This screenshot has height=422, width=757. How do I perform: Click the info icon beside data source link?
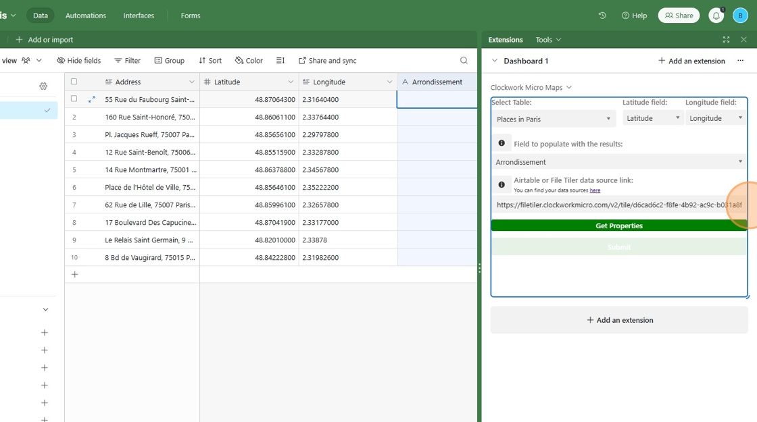pos(502,184)
